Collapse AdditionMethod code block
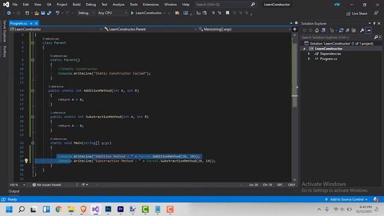The image size is (384, 216). click(x=32, y=91)
